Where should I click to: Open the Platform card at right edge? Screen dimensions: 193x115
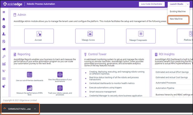click(185, 36)
